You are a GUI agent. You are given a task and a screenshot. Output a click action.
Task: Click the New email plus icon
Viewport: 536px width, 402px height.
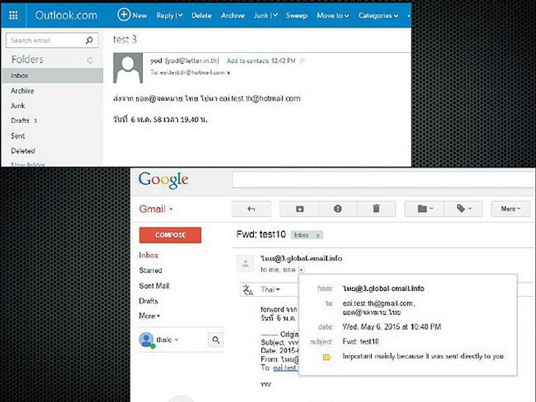click(124, 15)
